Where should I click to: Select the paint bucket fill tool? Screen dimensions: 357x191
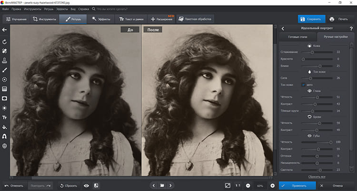4,127
